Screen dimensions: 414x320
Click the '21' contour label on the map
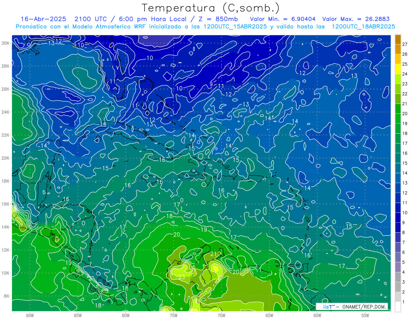213,254
